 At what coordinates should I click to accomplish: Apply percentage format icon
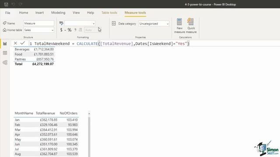tap(70, 30)
